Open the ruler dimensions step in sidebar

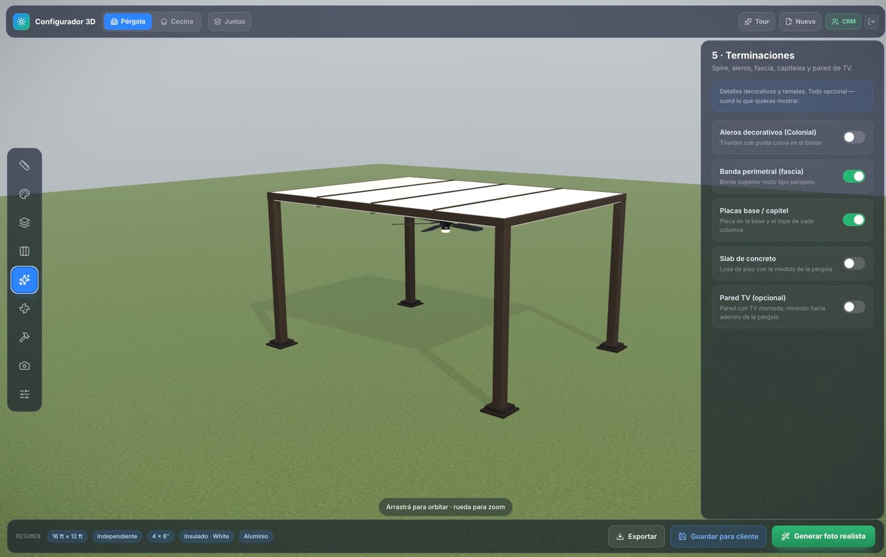tap(24, 165)
